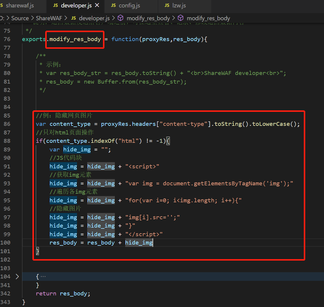Expand the folded block at line 104
The height and width of the screenshot is (307, 324).
(x=17, y=276)
